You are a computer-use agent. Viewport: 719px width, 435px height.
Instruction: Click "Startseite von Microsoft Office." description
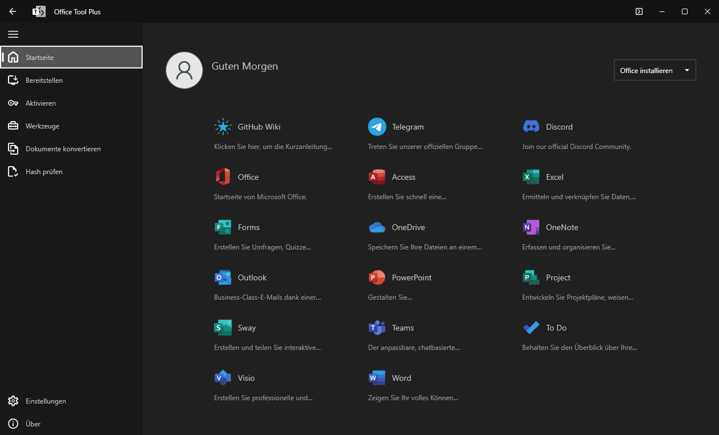[260, 197]
